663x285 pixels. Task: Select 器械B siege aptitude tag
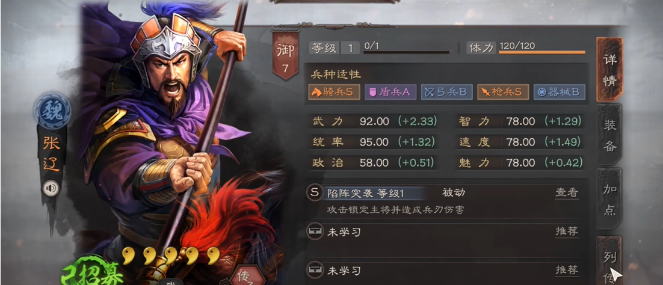click(x=560, y=92)
